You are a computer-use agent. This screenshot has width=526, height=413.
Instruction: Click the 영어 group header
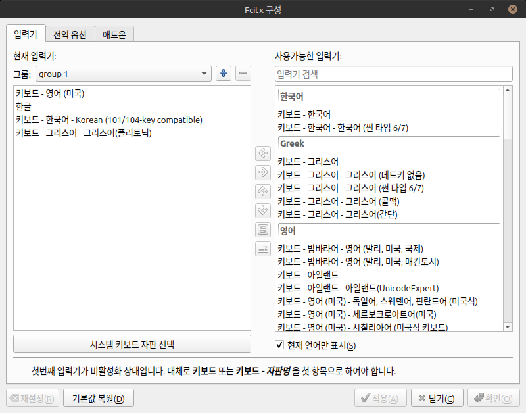(x=389, y=231)
